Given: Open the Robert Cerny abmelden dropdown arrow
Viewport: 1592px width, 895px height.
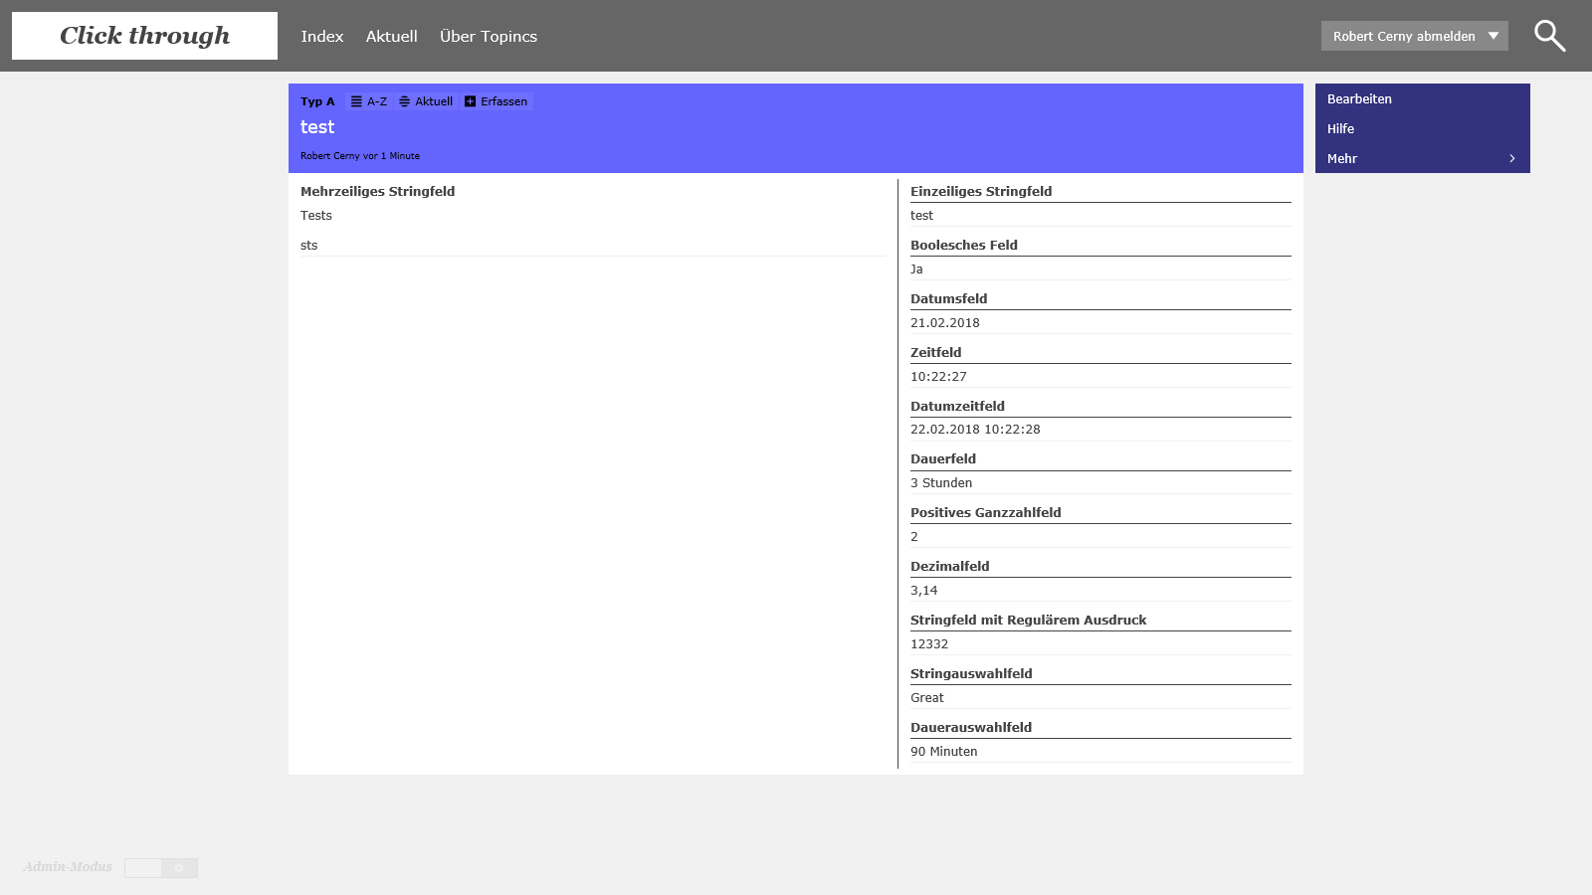Looking at the screenshot, I should click(1492, 36).
